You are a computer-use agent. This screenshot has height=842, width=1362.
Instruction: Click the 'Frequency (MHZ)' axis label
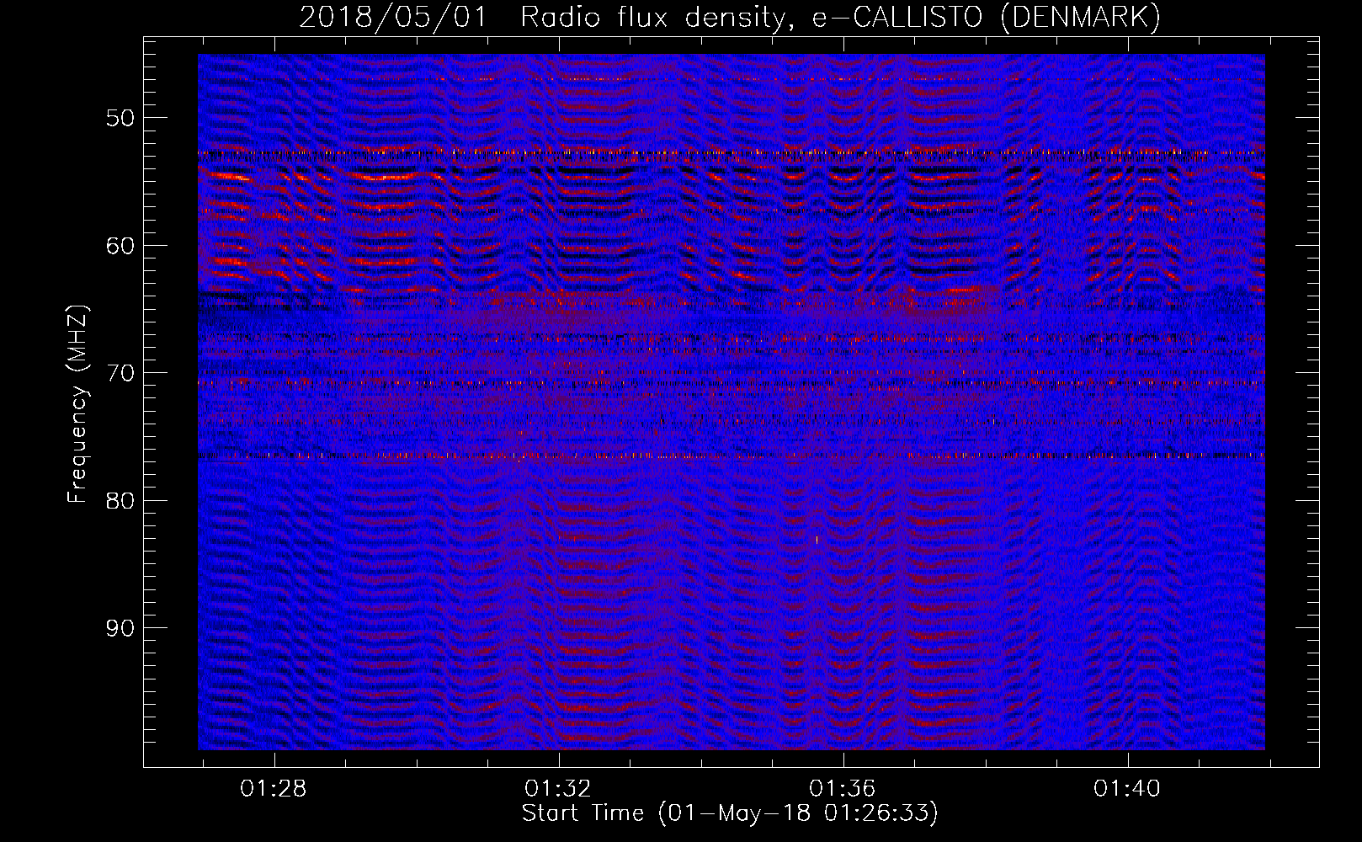(x=78, y=405)
